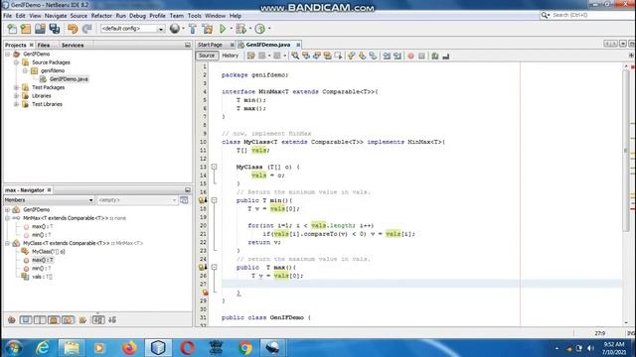Image resolution: width=636 pixels, height=357 pixels.
Task: Click the Windows Start button
Action: click(x=14, y=348)
